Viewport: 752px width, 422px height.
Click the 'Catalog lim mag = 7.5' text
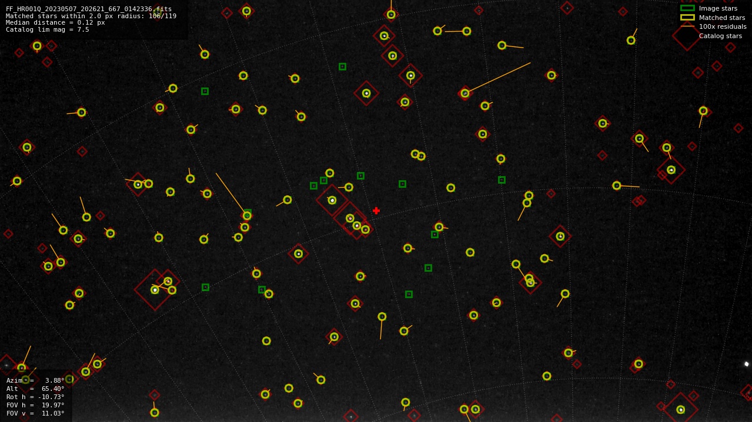[x=48, y=29]
